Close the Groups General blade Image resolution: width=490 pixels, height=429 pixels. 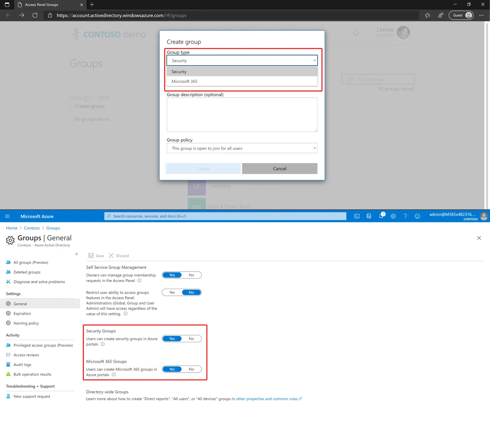479,238
